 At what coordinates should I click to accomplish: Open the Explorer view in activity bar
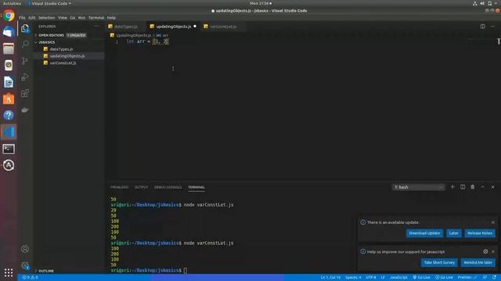25,28
